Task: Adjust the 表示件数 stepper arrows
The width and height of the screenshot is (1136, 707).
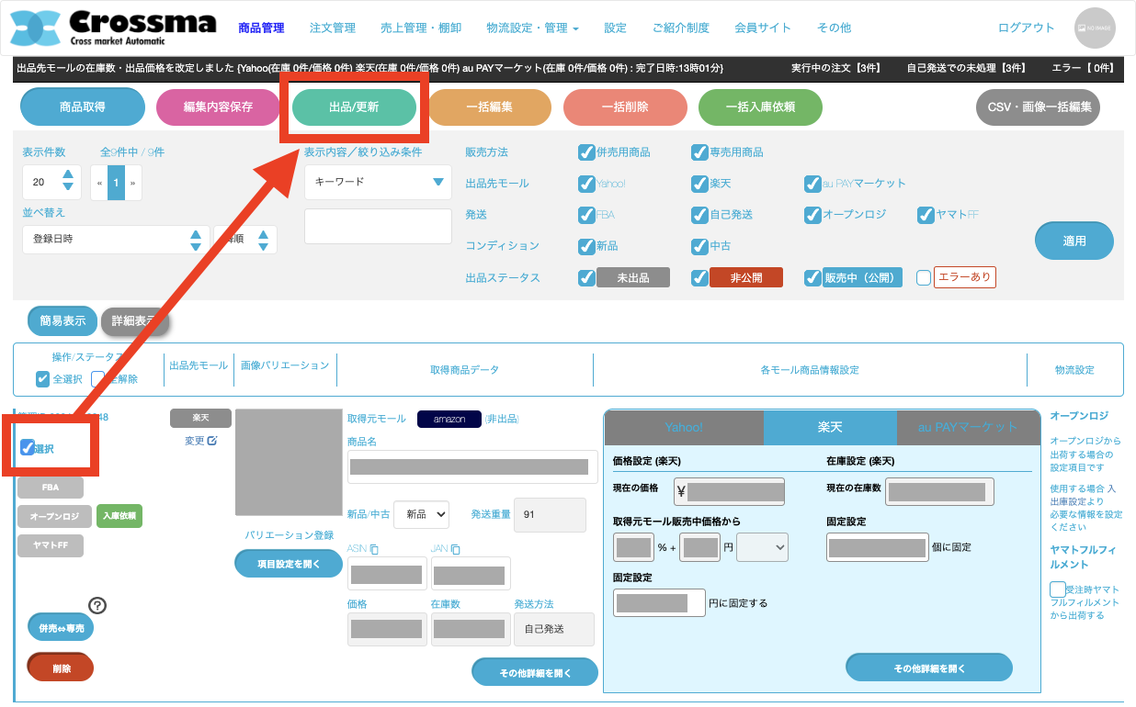Action: (x=68, y=182)
